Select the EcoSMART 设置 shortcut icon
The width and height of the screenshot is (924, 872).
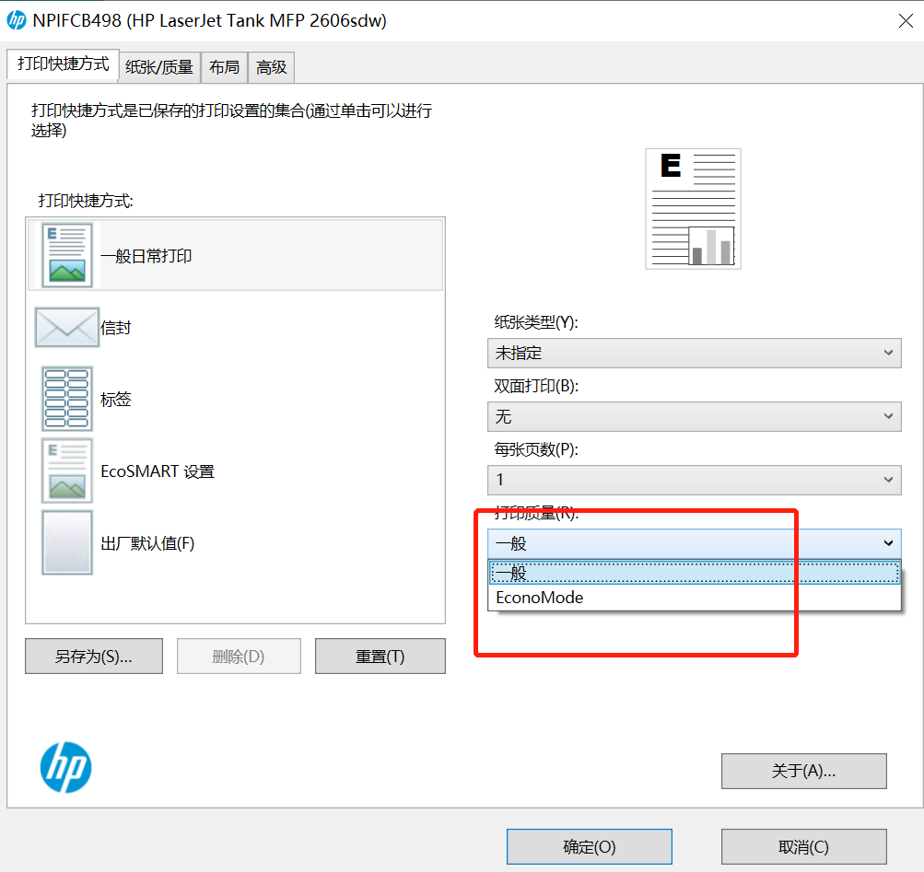(x=66, y=471)
